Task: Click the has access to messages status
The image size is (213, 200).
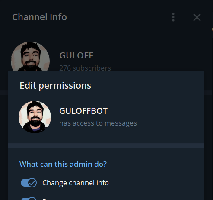Action: click(x=98, y=123)
